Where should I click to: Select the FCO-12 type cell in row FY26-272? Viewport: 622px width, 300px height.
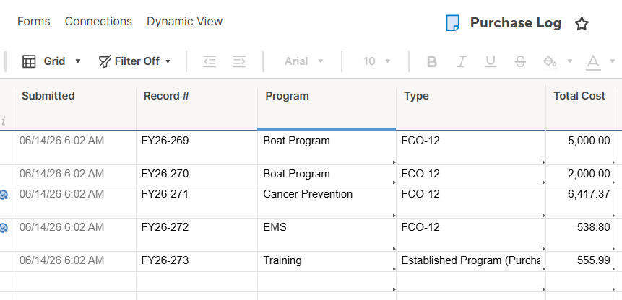[471, 234]
